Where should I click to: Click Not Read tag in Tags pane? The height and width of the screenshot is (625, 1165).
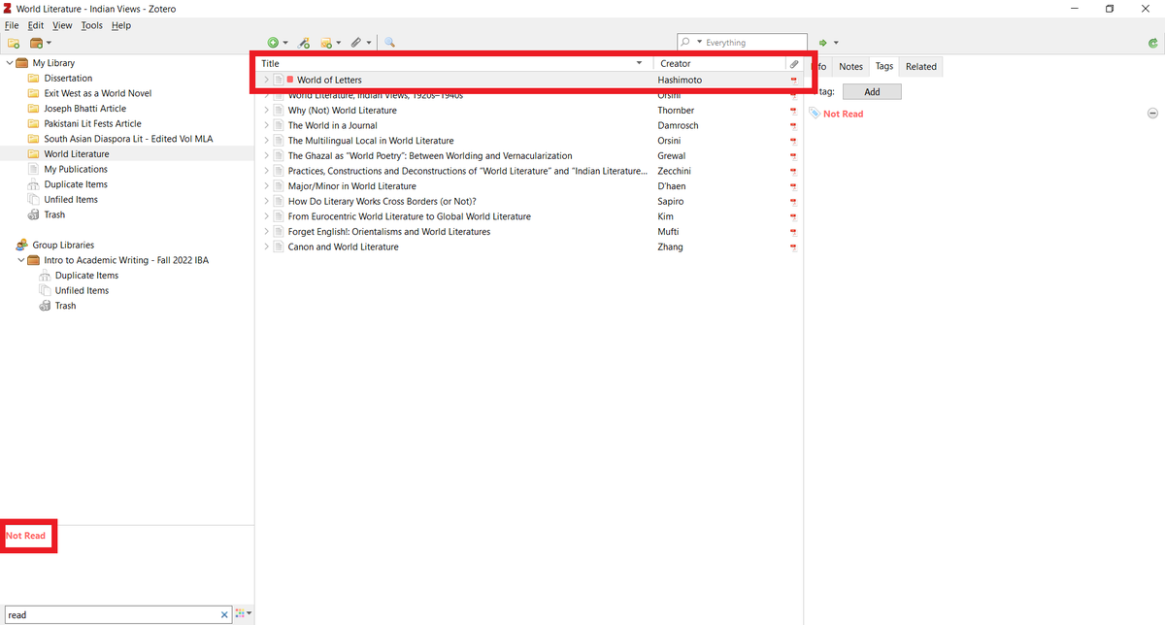click(843, 114)
